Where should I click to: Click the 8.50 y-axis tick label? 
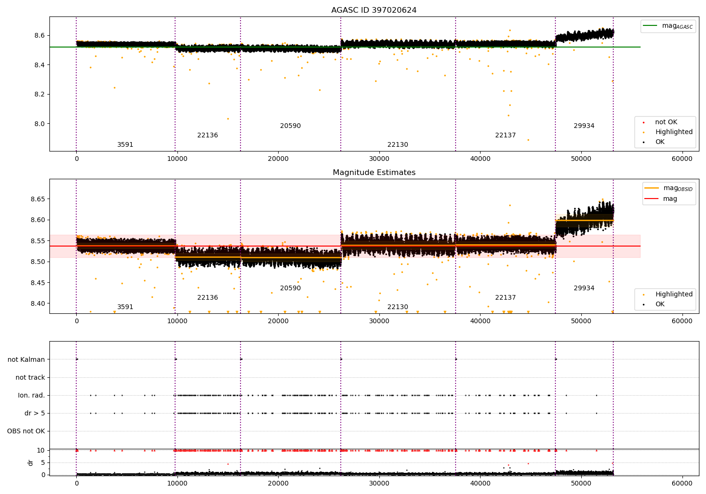pos(37,262)
